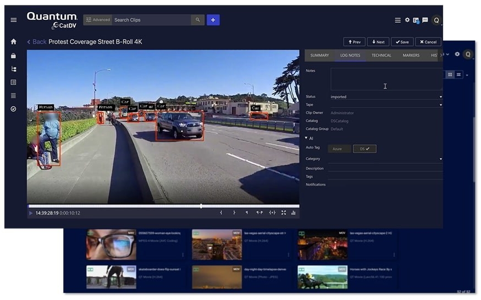Open the skateboarder clip thumbnail

pos(111,277)
